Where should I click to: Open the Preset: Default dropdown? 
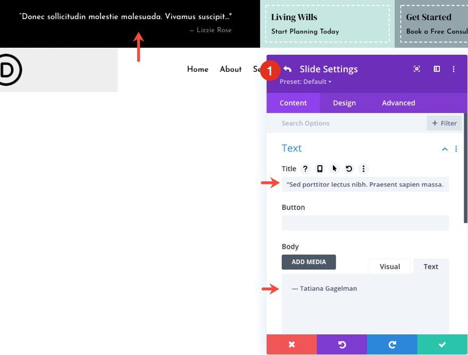(305, 81)
